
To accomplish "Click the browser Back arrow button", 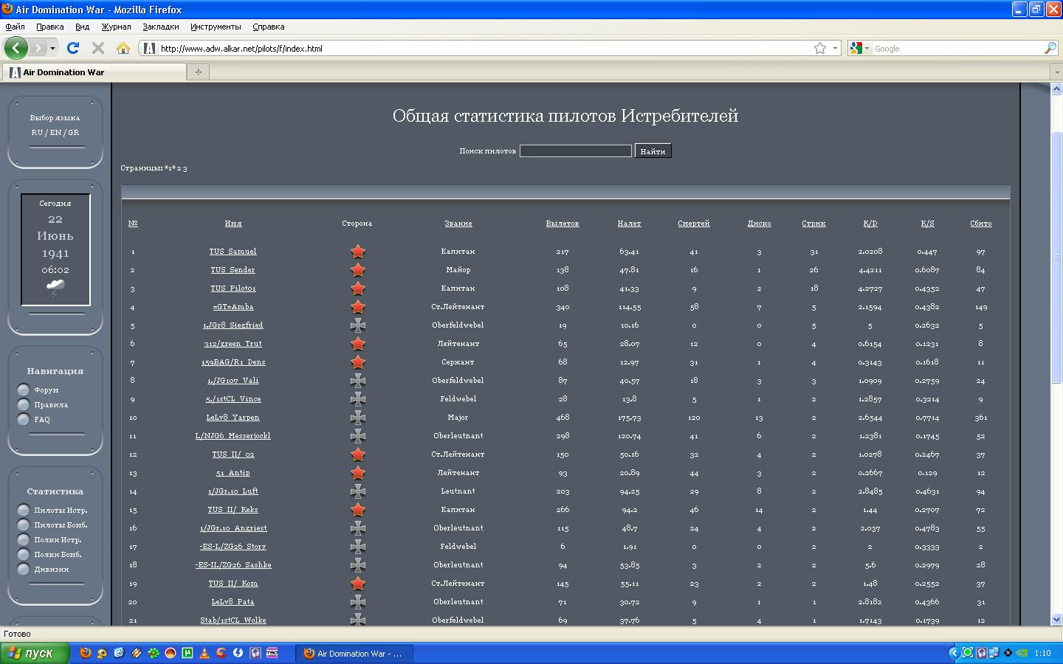I will tap(16, 48).
